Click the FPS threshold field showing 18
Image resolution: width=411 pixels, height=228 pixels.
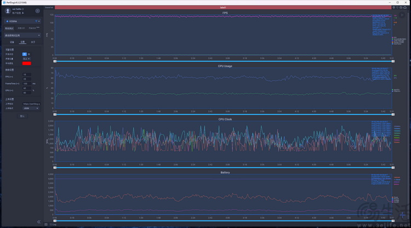pyautogui.click(x=27, y=75)
